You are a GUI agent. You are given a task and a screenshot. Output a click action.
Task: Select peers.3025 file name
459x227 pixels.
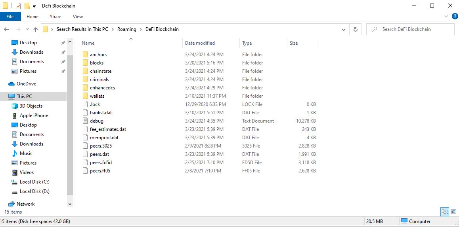[x=101, y=146]
